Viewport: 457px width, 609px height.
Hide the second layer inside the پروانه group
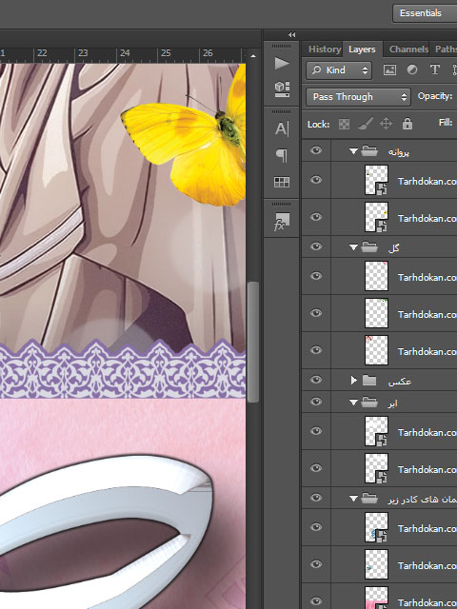click(316, 217)
